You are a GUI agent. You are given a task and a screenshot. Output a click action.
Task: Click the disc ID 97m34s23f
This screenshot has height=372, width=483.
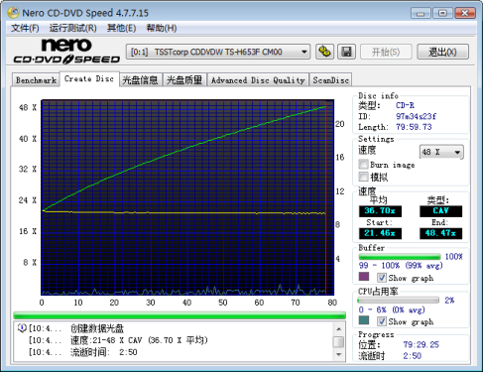pos(416,116)
